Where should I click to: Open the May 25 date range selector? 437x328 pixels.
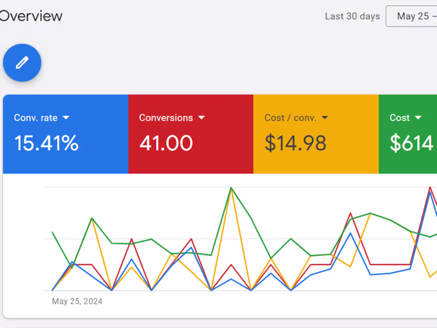413,16
